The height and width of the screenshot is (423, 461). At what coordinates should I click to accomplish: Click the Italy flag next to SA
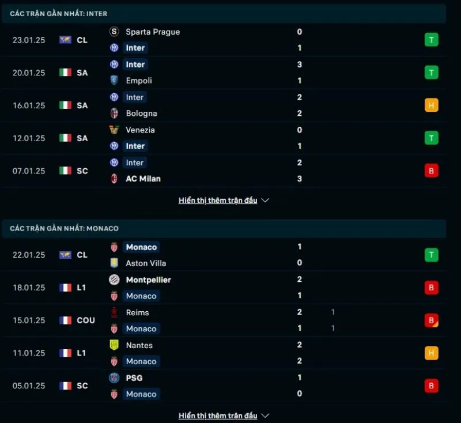65,73
